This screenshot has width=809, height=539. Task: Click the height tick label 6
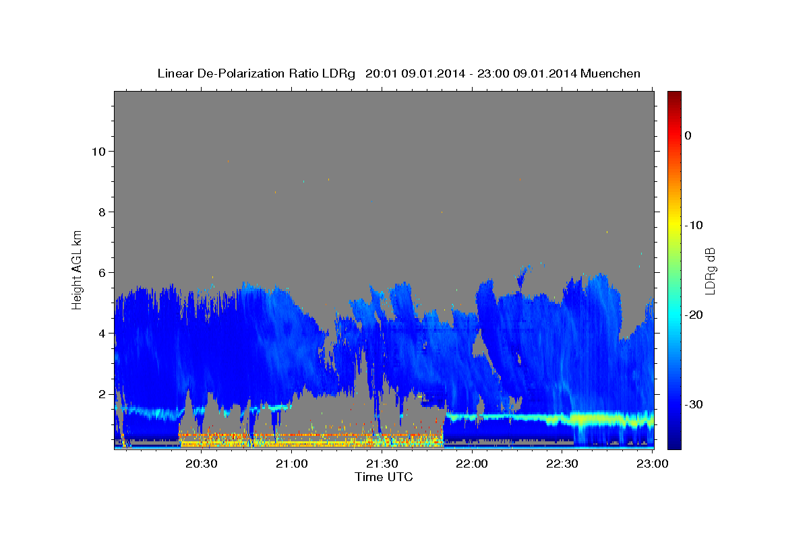coord(102,272)
